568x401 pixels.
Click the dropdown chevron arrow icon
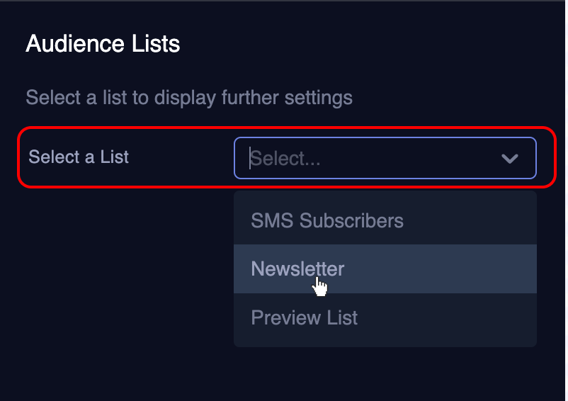click(x=510, y=158)
